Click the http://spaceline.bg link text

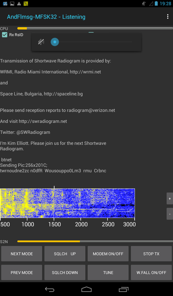tap(63, 94)
